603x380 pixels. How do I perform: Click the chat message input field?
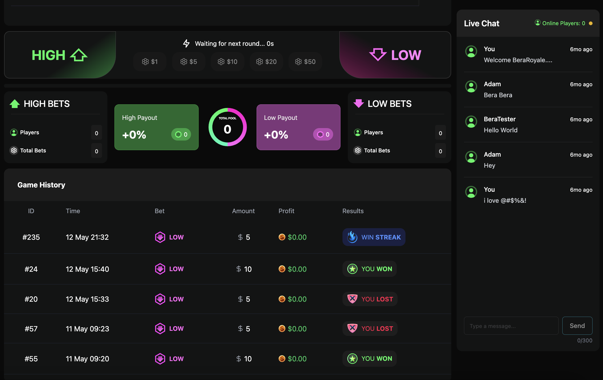coord(511,326)
